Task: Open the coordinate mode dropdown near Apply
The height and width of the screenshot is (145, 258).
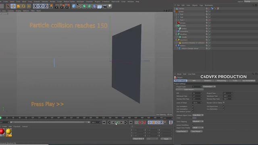Action: (x=138, y=139)
